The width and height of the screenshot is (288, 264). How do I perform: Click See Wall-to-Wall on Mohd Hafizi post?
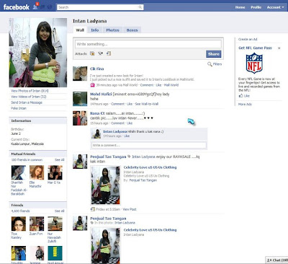[147, 104]
